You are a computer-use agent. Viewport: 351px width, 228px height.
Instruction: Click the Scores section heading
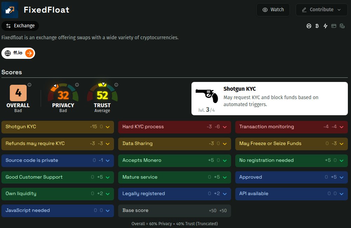point(12,72)
